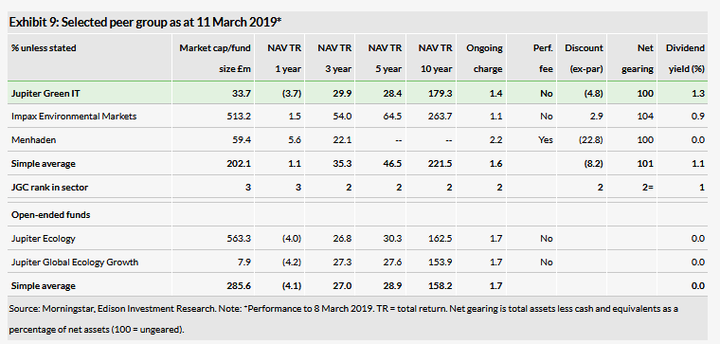
Task: Click Jupiter Green IT 5 year value 28.4
Action: 392,93
